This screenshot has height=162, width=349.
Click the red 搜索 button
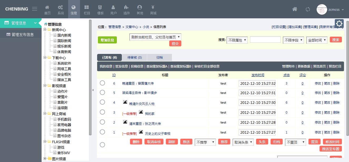point(336,40)
